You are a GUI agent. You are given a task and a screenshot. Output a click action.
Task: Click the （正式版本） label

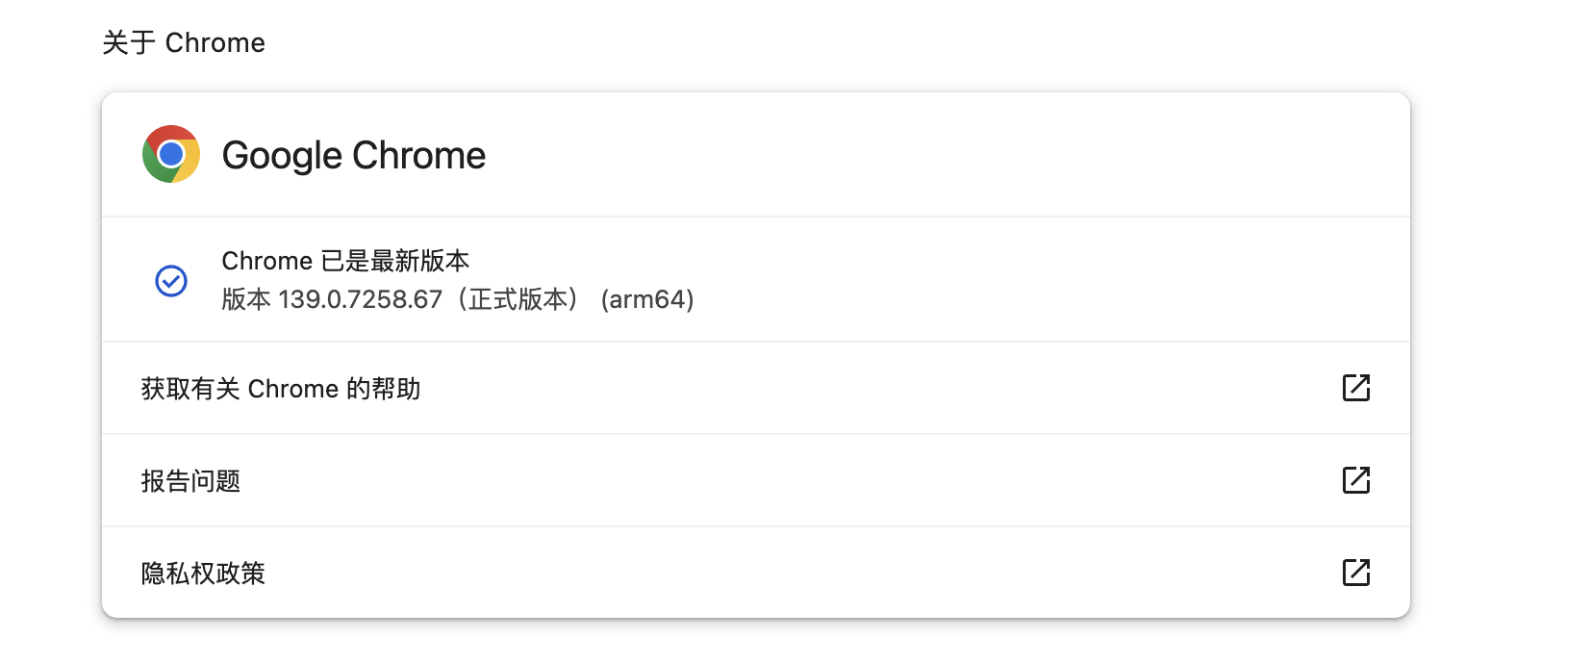(518, 299)
